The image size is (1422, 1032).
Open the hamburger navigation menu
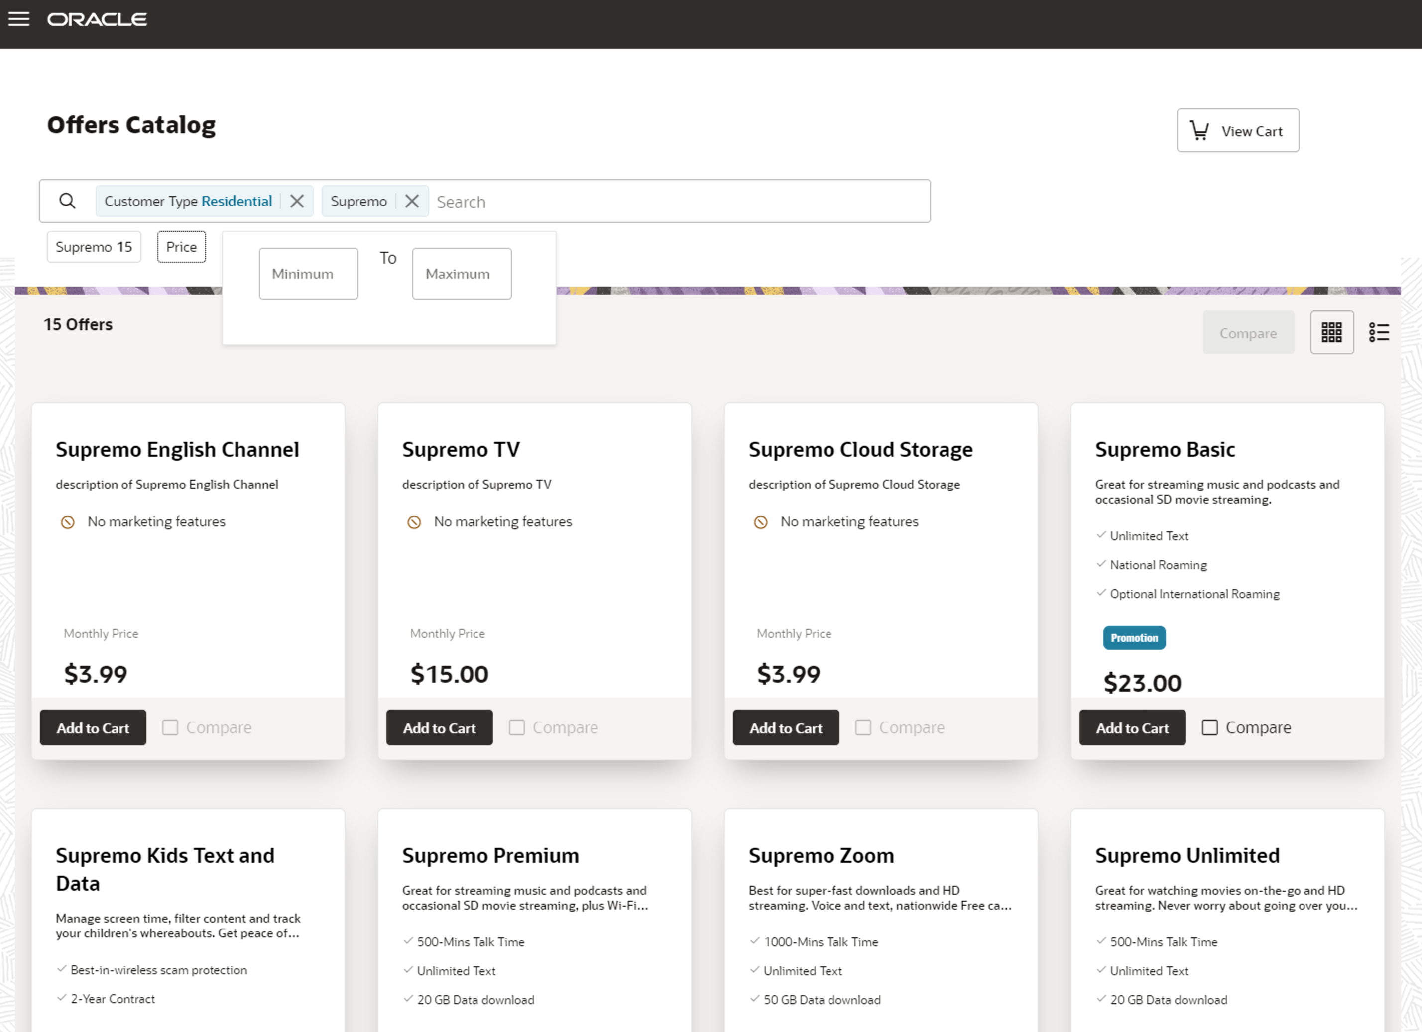19,19
